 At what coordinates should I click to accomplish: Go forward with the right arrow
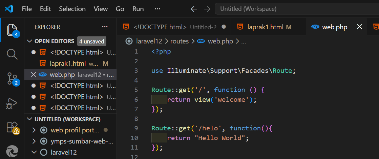pyautogui.click(x=207, y=9)
